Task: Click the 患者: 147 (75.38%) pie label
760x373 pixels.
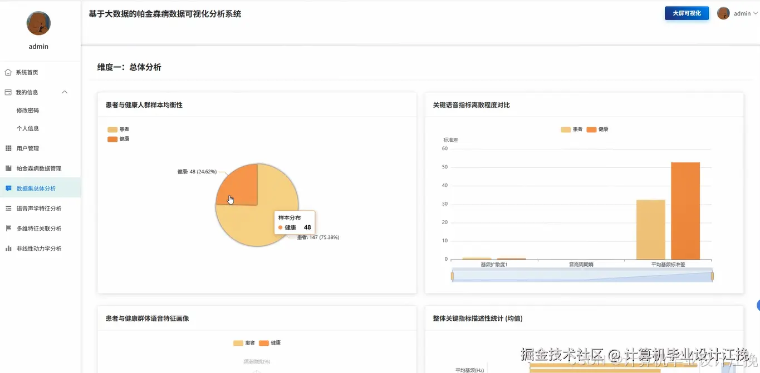Action: click(318, 237)
